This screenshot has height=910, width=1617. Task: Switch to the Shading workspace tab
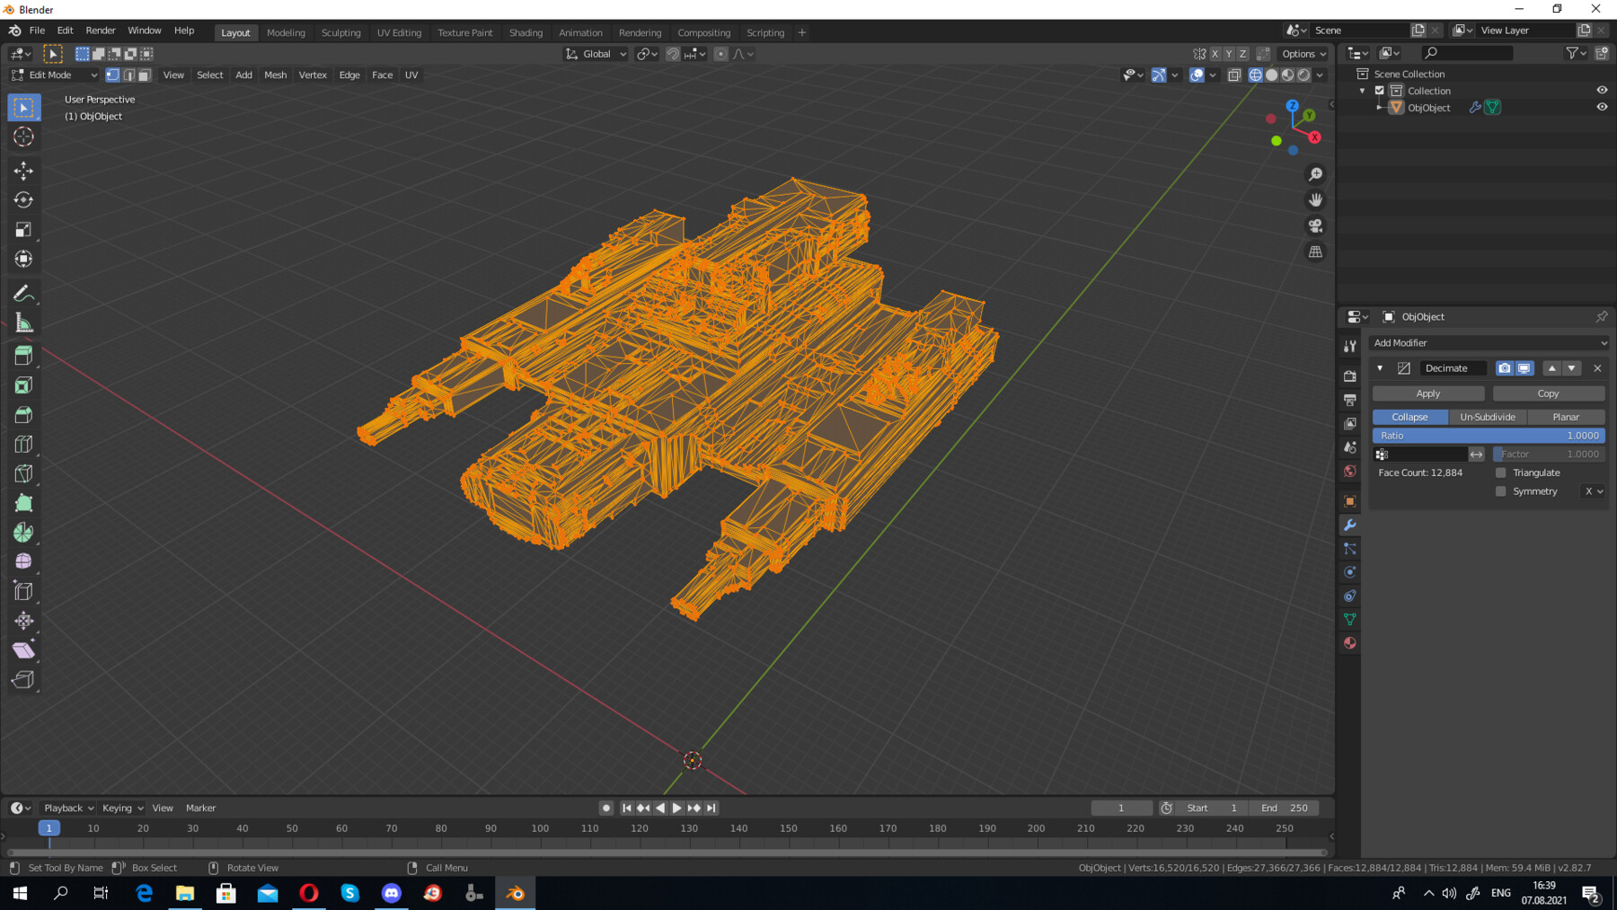click(x=526, y=32)
